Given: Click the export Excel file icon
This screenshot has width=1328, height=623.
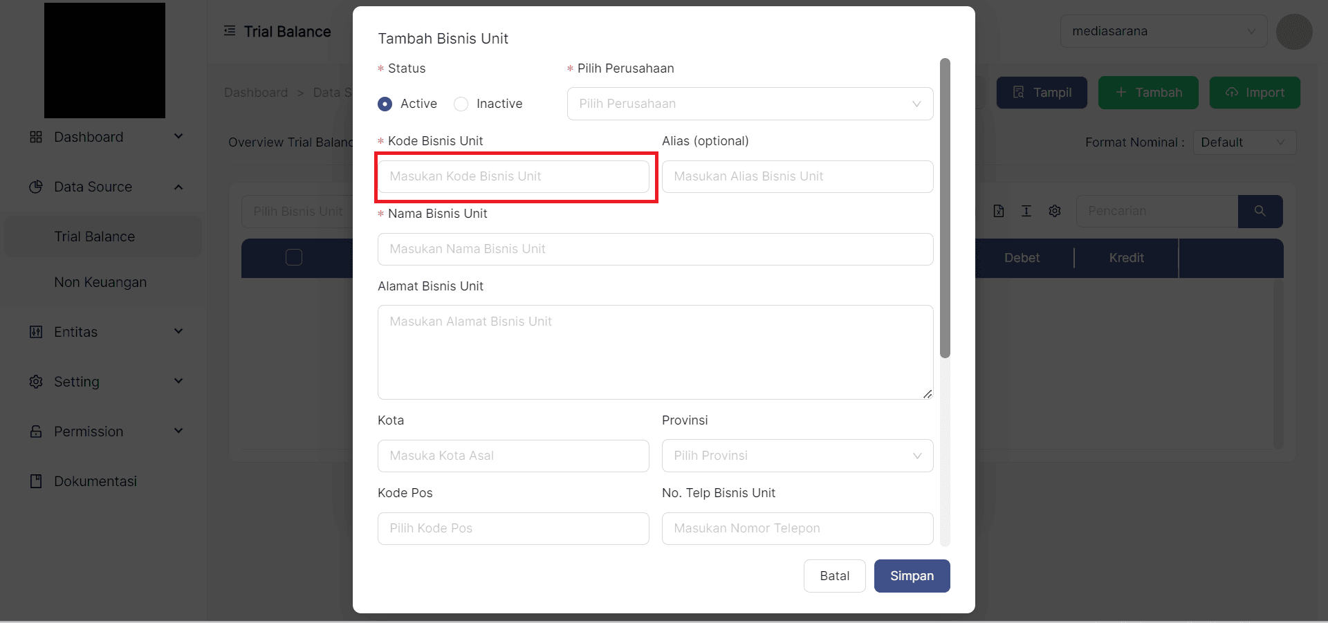Looking at the screenshot, I should click(999, 211).
